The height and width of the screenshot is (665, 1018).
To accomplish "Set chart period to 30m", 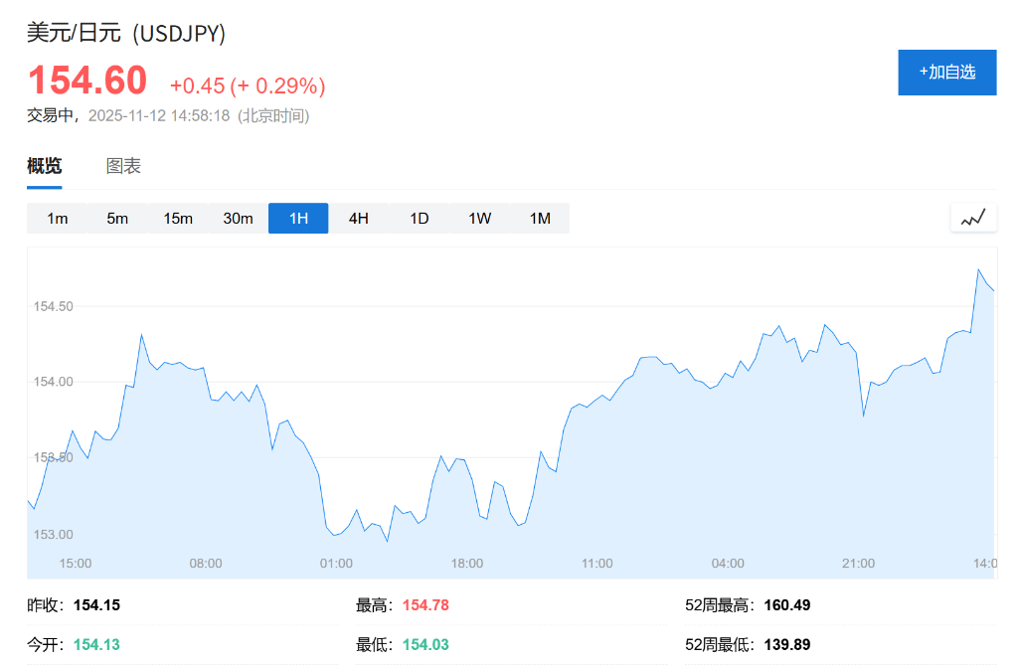I will (x=238, y=218).
